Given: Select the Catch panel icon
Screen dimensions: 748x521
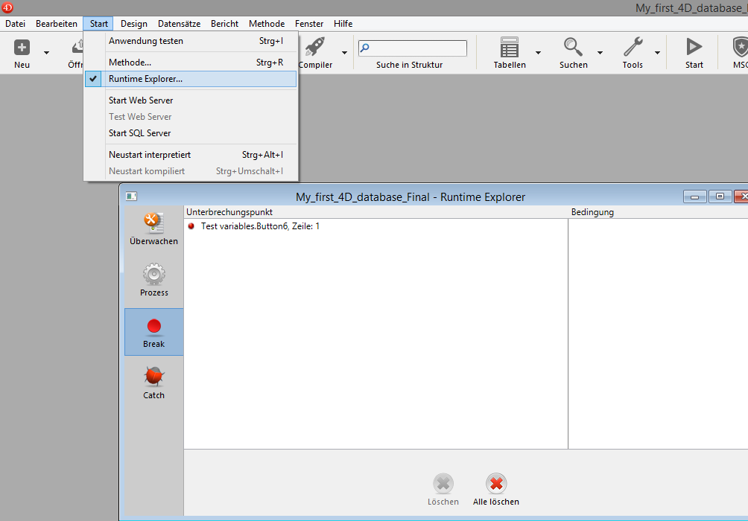Looking at the screenshot, I should [x=153, y=383].
